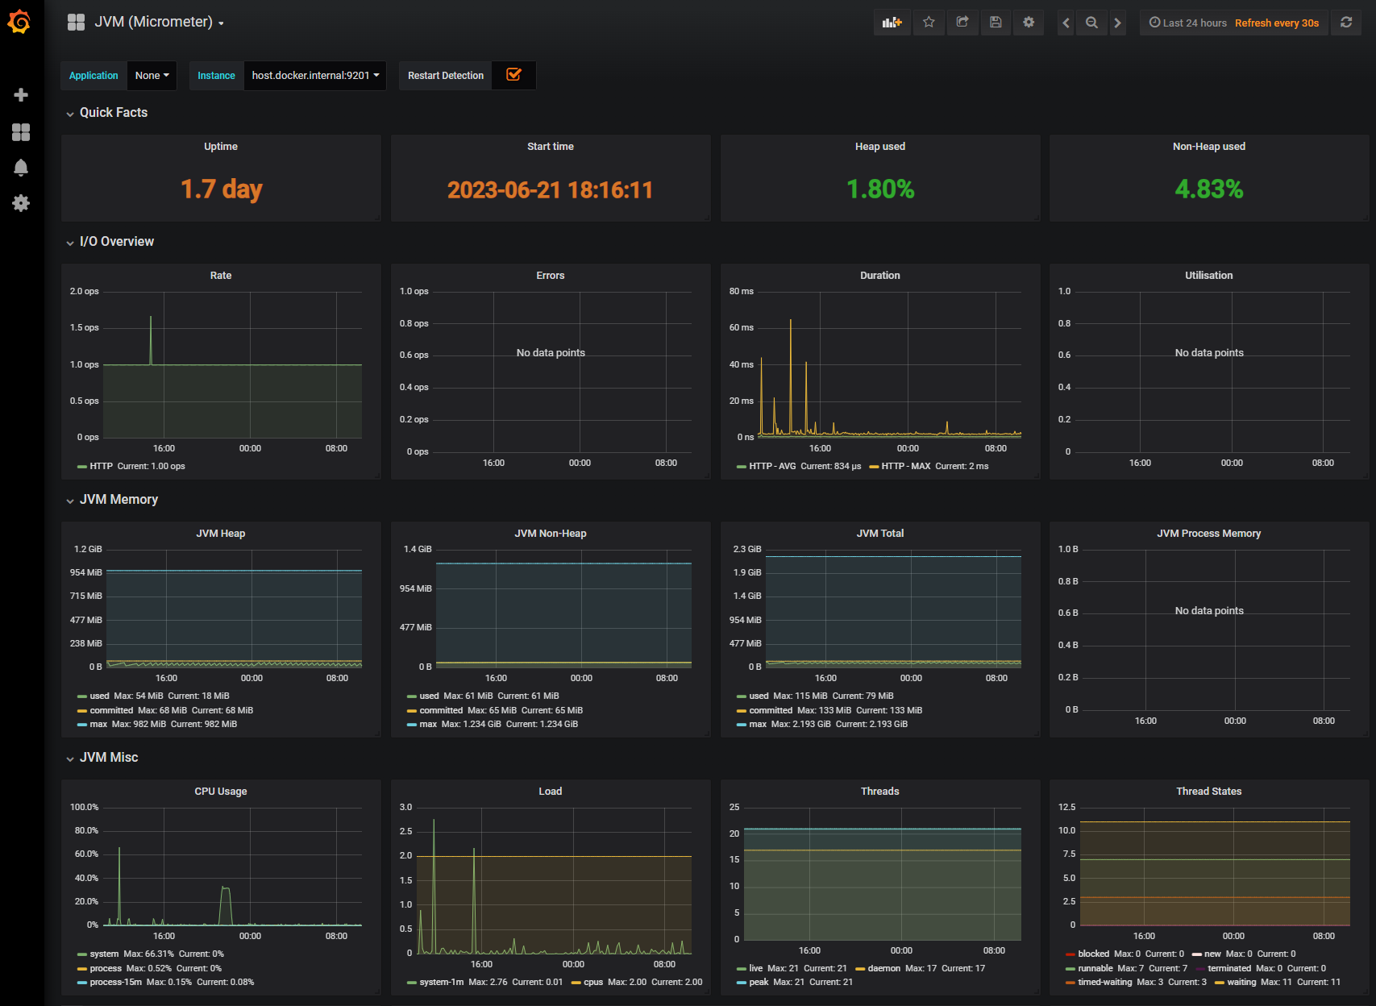Open the Instance host dropdown

click(315, 76)
